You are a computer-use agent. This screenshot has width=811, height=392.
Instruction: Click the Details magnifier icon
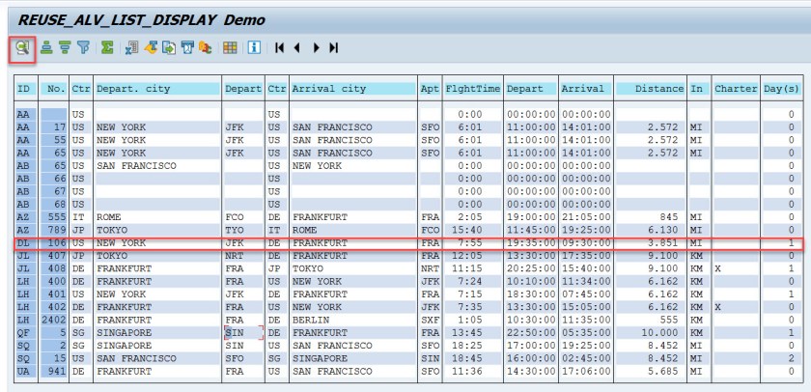point(21,48)
